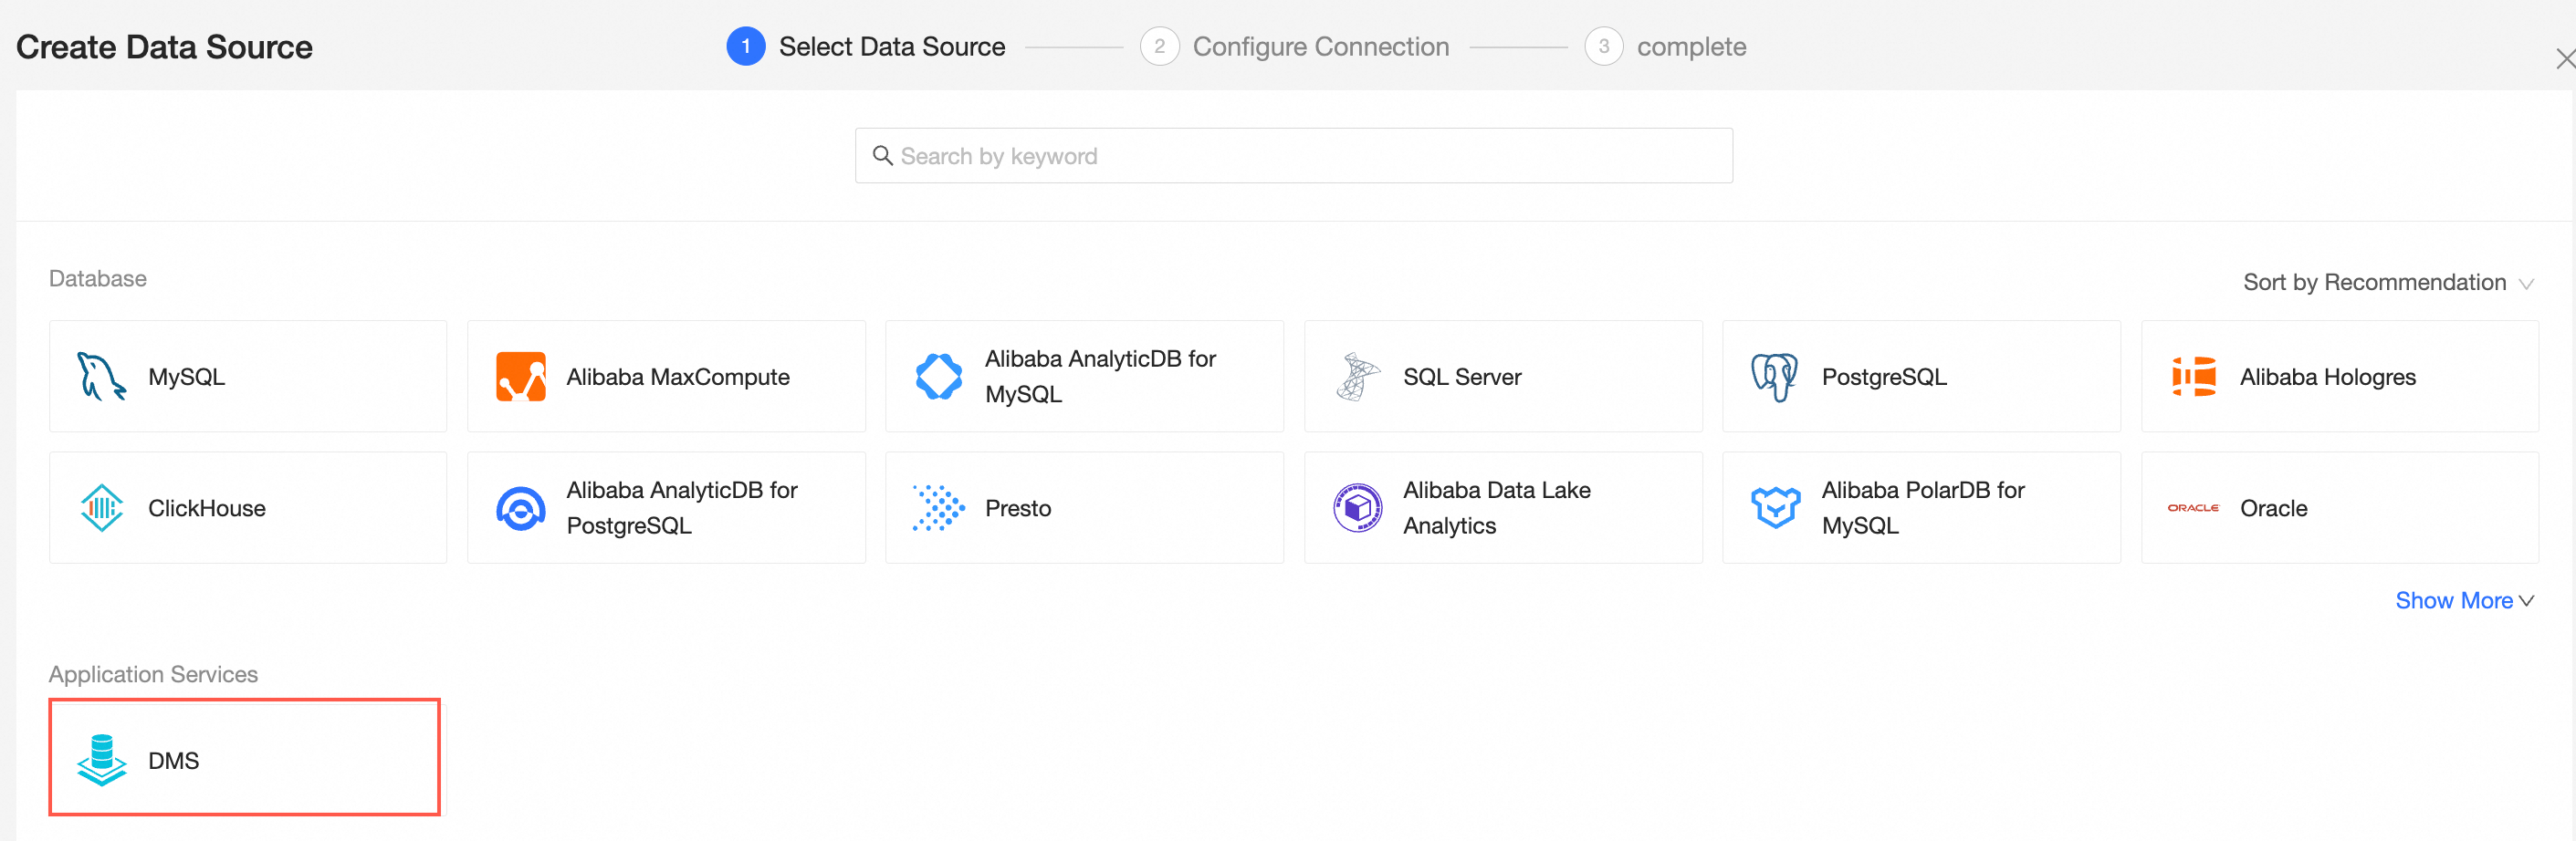
Task: Click the SQL Server logo icon
Action: (x=1357, y=377)
